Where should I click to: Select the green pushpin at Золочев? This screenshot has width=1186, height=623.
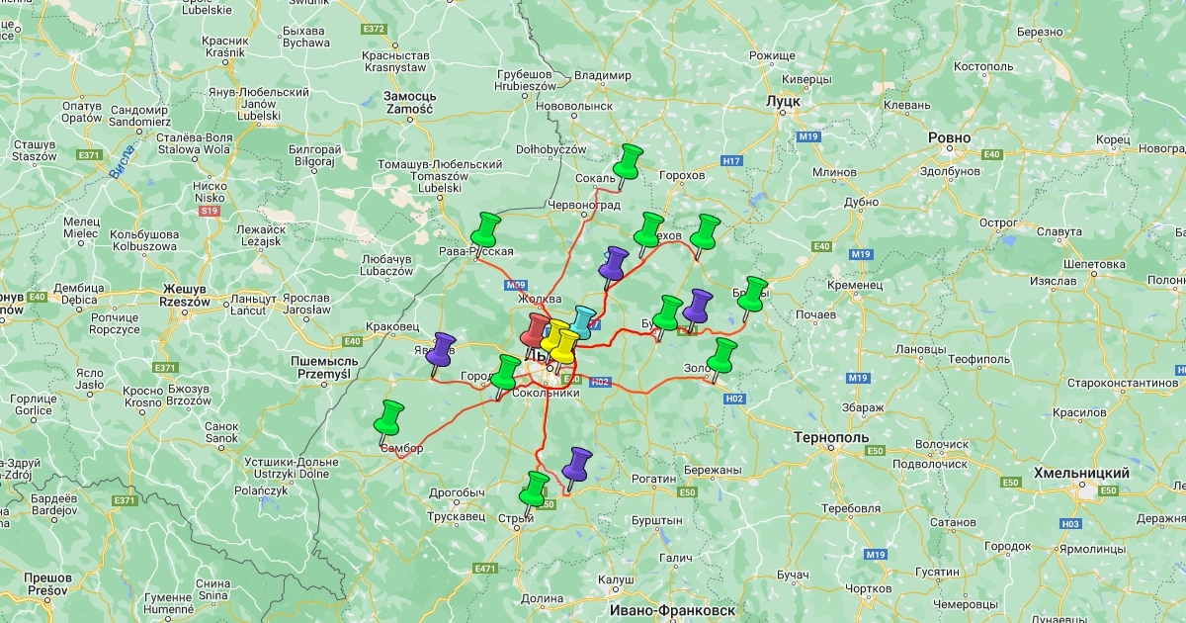tap(723, 354)
